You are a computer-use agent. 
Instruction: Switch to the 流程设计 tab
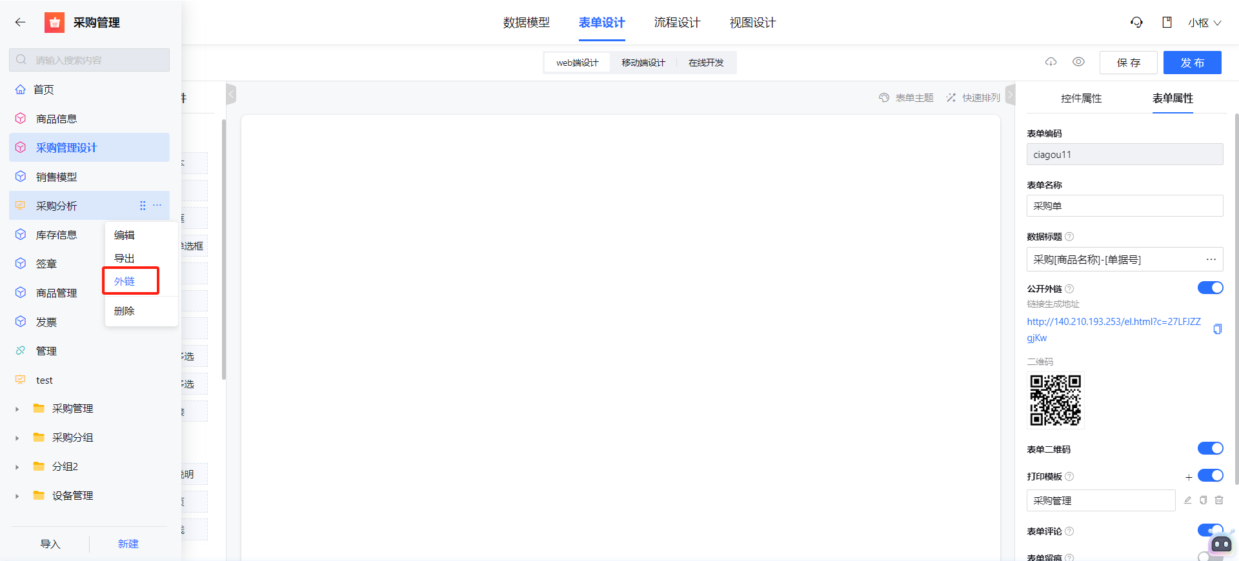(677, 23)
